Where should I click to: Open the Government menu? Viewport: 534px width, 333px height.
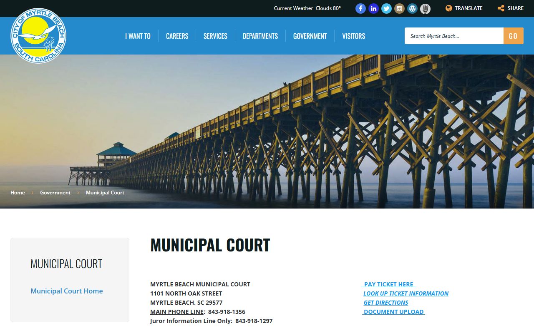pyautogui.click(x=310, y=36)
